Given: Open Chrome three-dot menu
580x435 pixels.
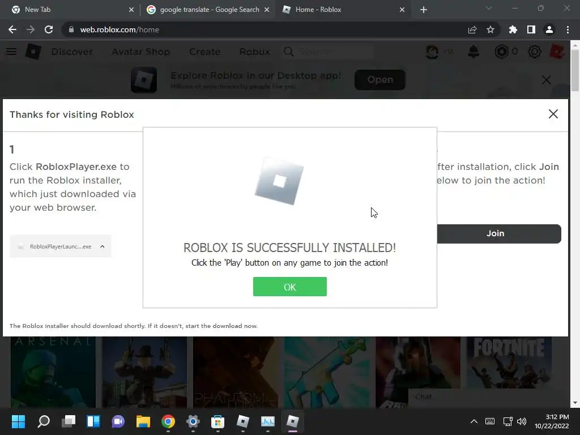Looking at the screenshot, I should coord(568,29).
